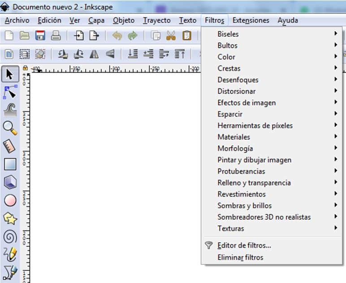Expand the Revestimientos filter submenu
This screenshot has width=346, height=283.
(x=272, y=194)
